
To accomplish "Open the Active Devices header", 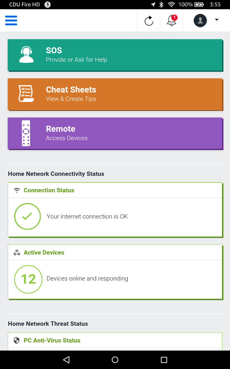I will click(x=44, y=253).
